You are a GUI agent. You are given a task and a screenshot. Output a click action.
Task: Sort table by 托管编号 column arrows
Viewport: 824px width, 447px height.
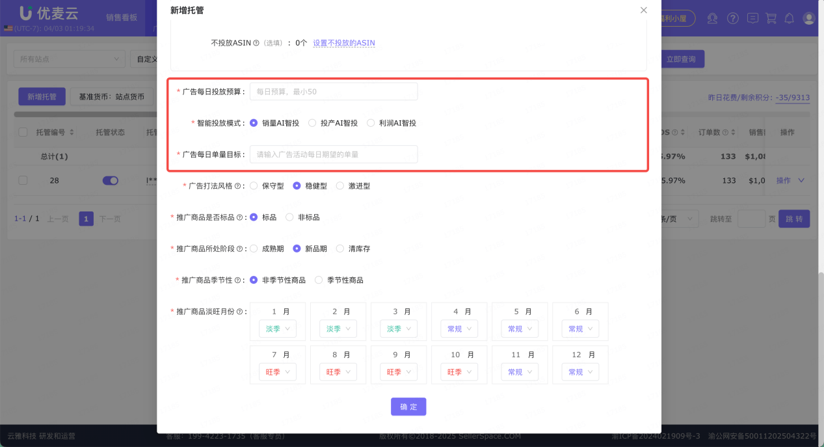tap(72, 132)
